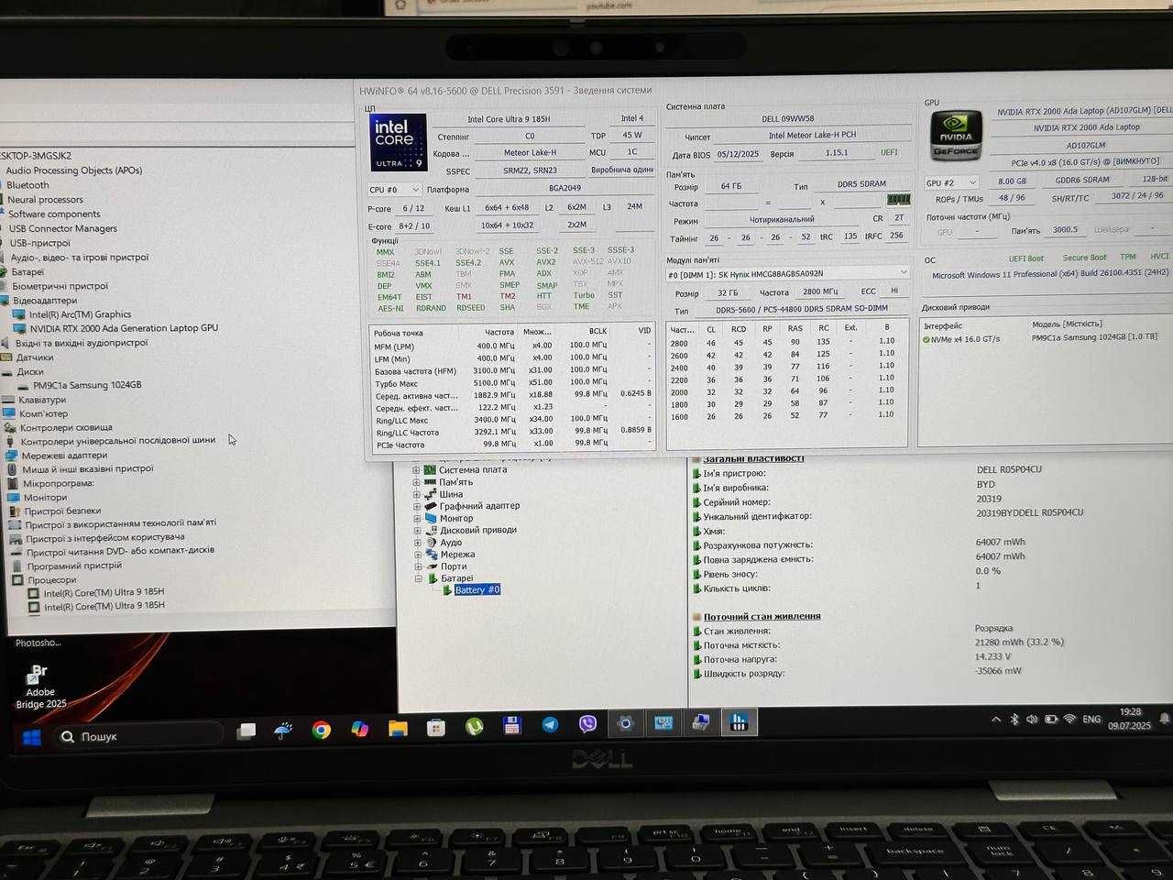Open the Windows Start menu

31,736
